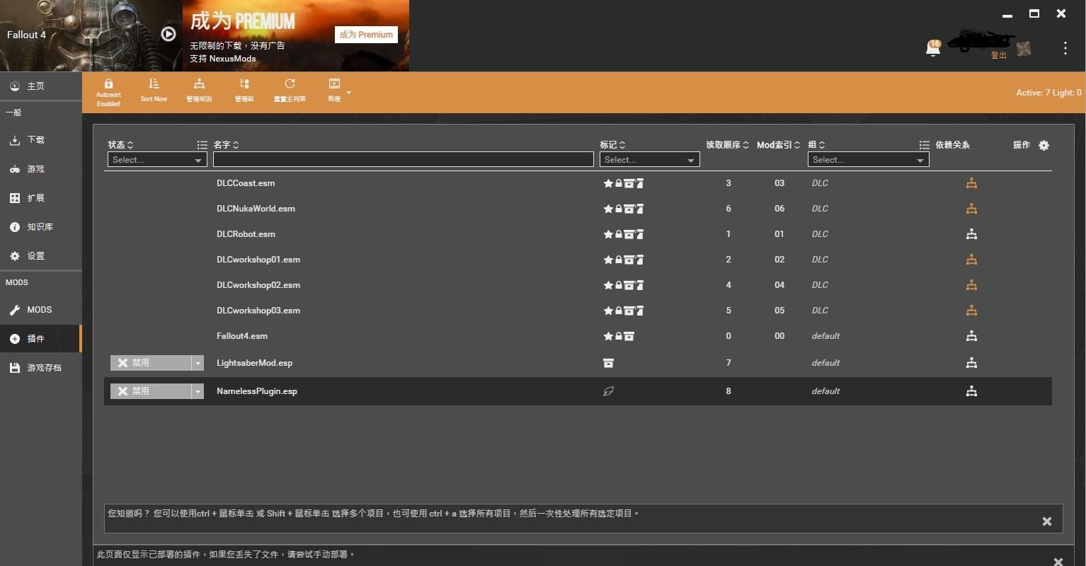Sort by Mod索引 column header
Image resolution: width=1086 pixels, height=566 pixels.
click(778, 145)
